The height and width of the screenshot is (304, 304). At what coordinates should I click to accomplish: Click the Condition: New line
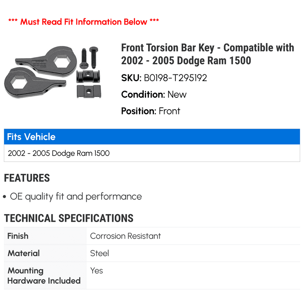point(154,95)
